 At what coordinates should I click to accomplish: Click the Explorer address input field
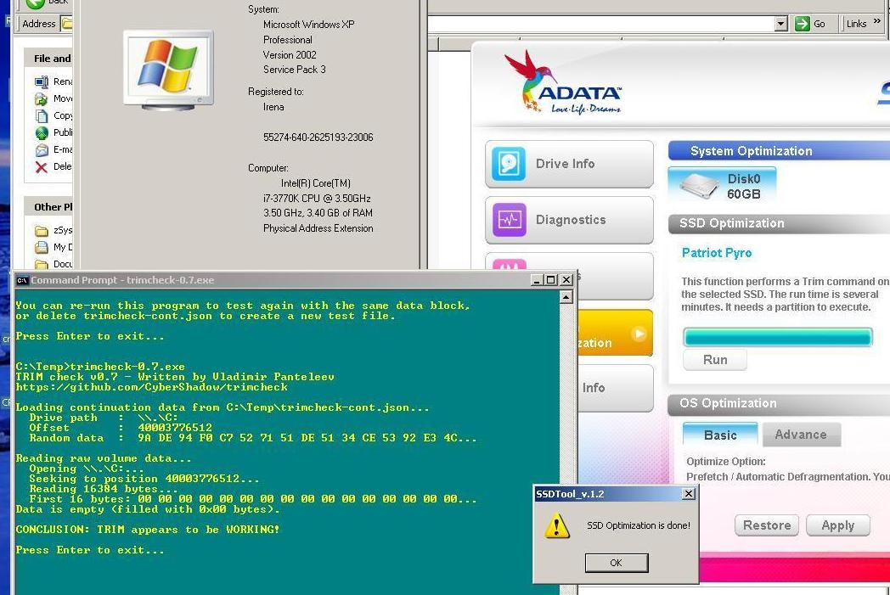pyautogui.click(x=600, y=24)
